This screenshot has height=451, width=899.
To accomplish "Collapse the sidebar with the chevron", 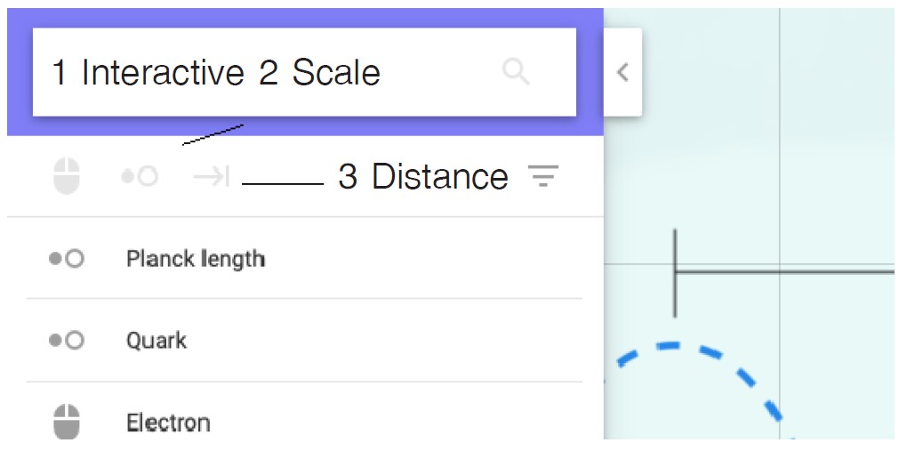I will 622,72.
